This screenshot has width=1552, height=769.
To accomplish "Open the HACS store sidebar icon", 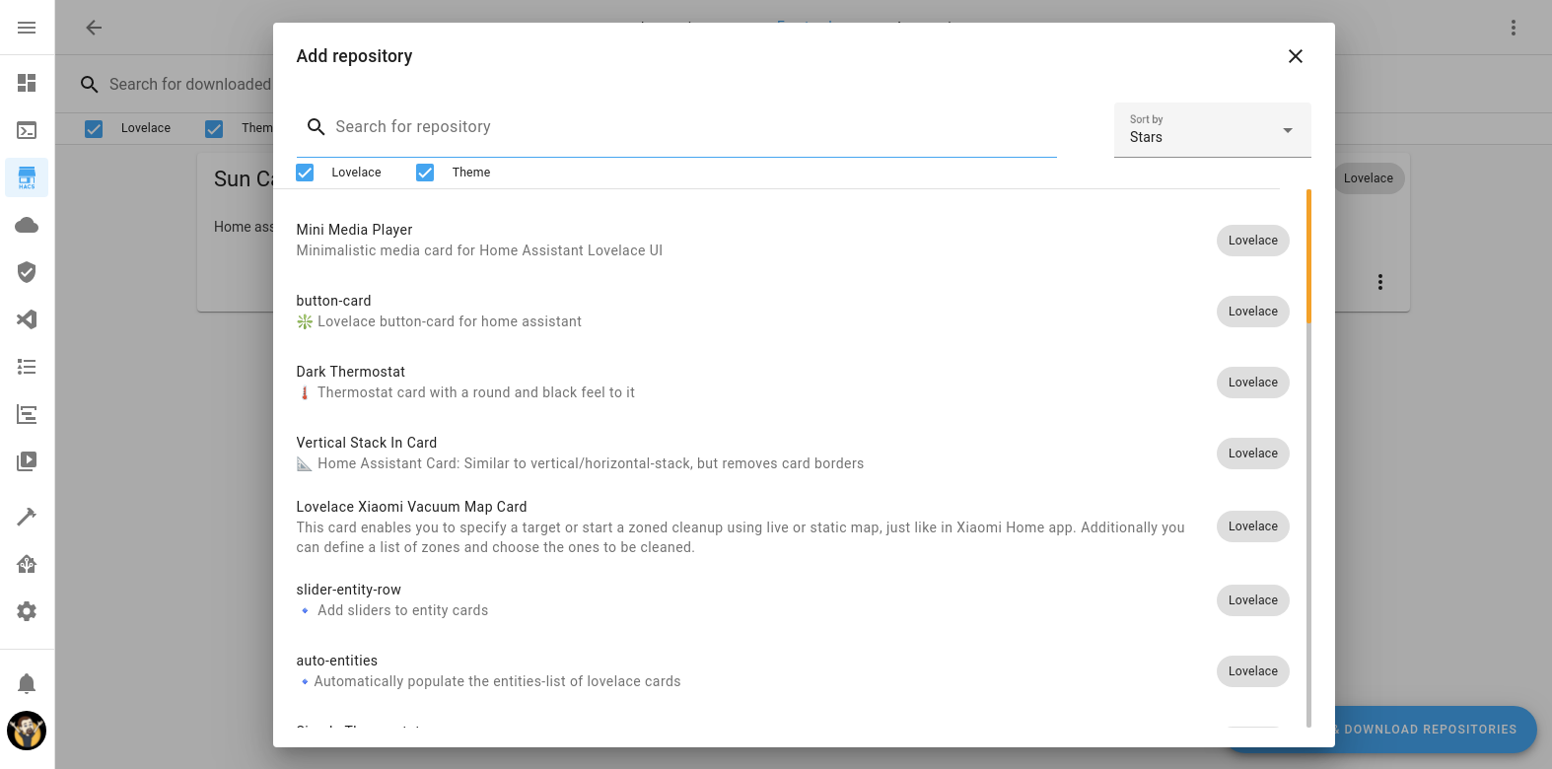I will point(27,177).
